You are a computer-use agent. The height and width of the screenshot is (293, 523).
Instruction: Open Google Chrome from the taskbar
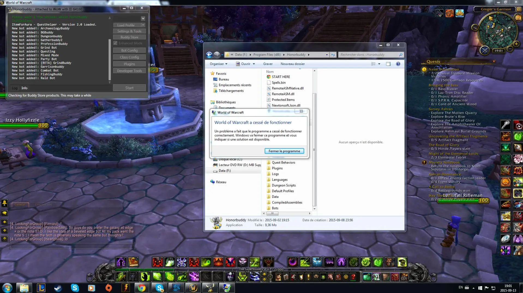[x=142, y=288]
